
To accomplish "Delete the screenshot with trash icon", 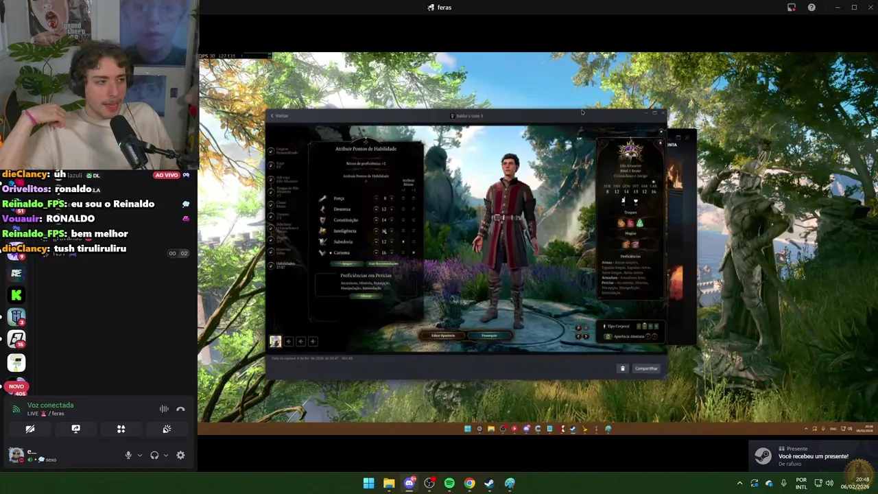I will click(623, 368).
